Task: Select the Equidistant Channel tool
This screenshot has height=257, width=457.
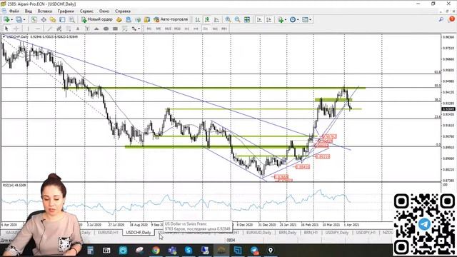Action: coord(59,29)
